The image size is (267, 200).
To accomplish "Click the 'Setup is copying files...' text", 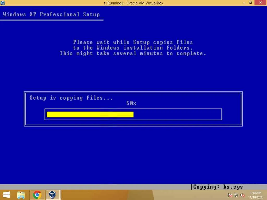I will [71, 98].
